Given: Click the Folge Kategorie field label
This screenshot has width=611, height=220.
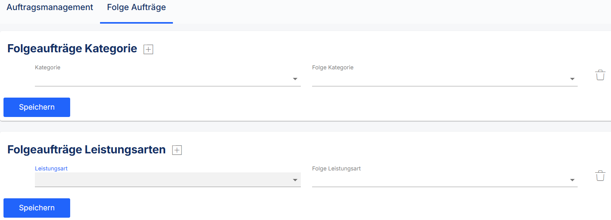Looking at the screenshot, I should pyautogui.click(x=333, y=67).
